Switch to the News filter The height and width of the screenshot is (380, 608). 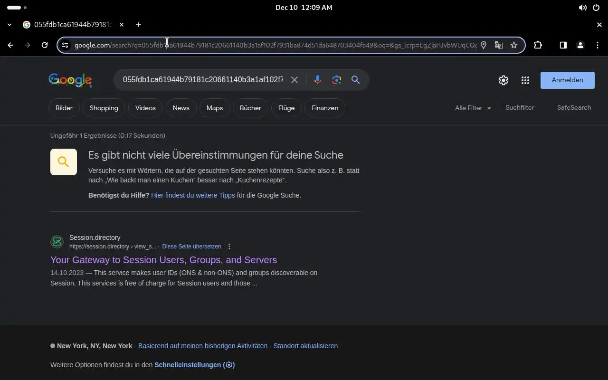click(x=181, y=108)
